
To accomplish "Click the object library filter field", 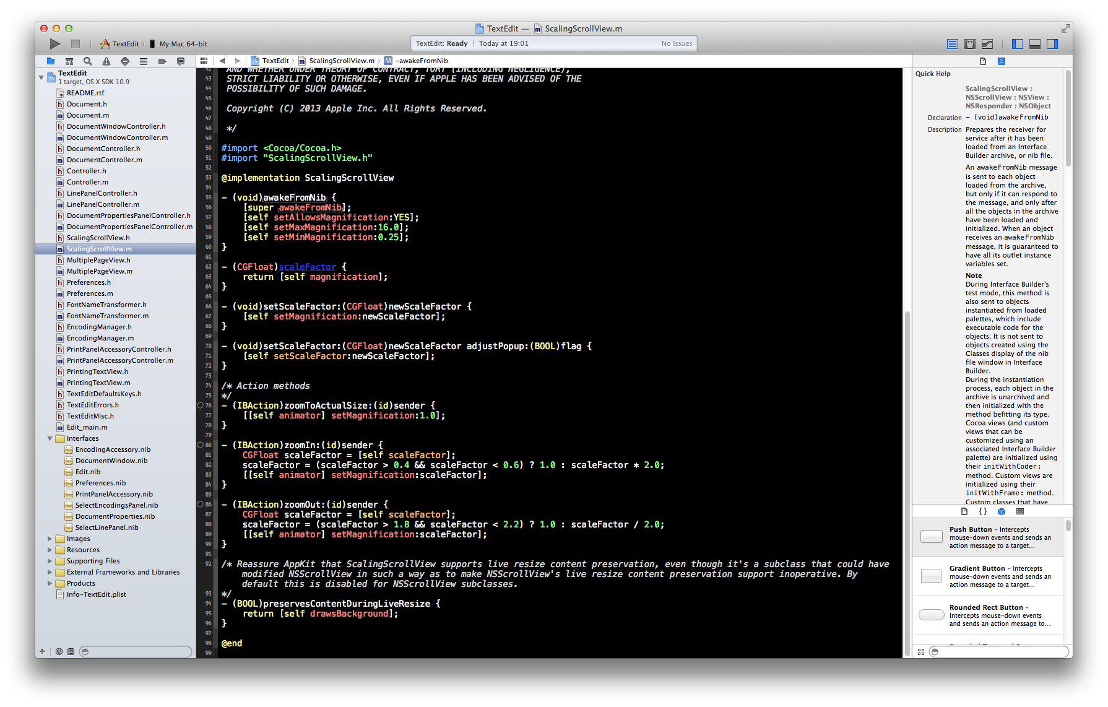I will pos(999,651).
